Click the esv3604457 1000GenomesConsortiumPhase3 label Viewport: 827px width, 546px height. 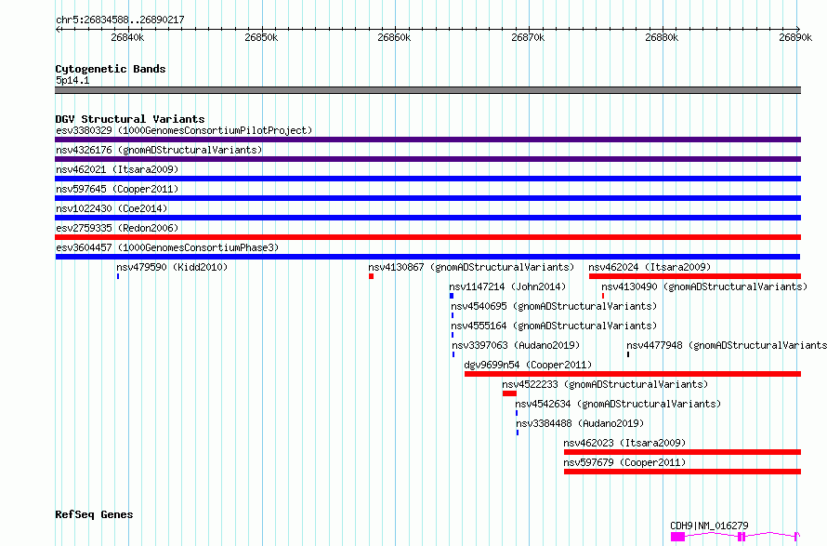(x=167, y=247)
